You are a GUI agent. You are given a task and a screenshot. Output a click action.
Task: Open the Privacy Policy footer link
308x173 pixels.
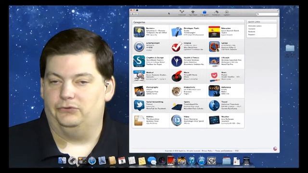[207, 151]
